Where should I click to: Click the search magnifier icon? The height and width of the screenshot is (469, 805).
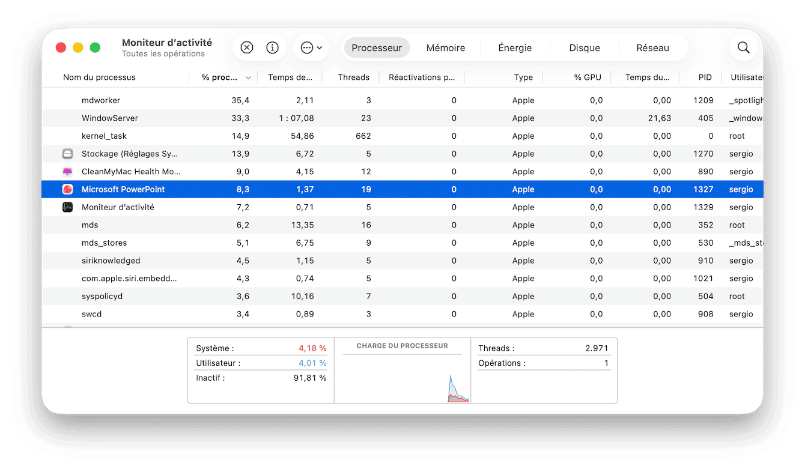pos(744,47)
